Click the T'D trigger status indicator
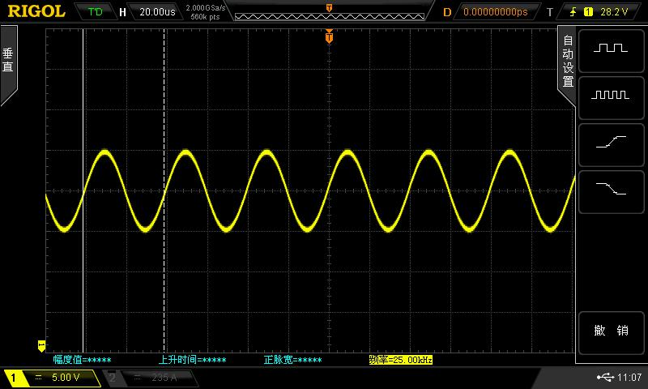 tap(96, 12)
